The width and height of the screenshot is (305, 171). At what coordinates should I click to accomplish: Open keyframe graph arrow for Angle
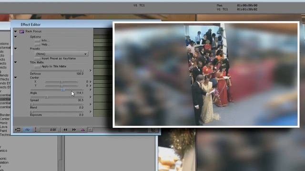(91, 90)
